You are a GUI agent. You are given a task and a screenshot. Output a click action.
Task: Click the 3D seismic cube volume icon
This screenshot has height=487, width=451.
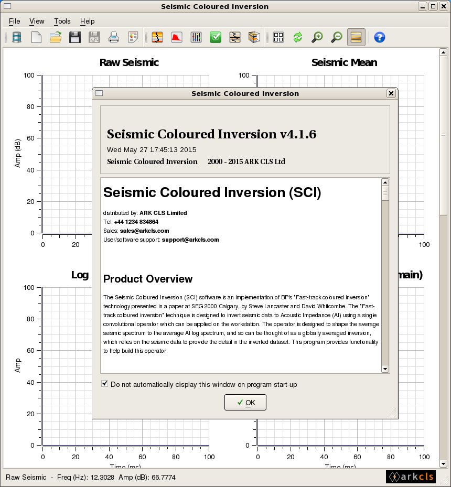pos(254,37)
